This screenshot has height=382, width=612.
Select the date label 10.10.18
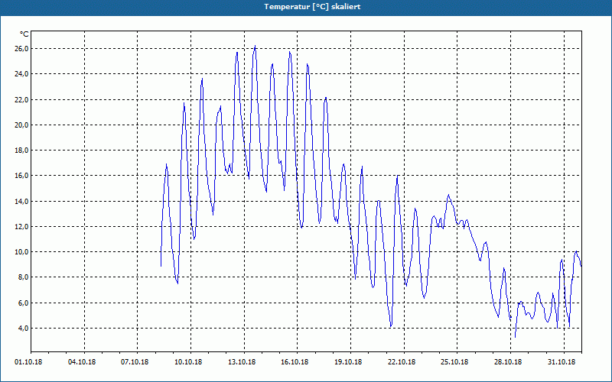click(188, 362)
